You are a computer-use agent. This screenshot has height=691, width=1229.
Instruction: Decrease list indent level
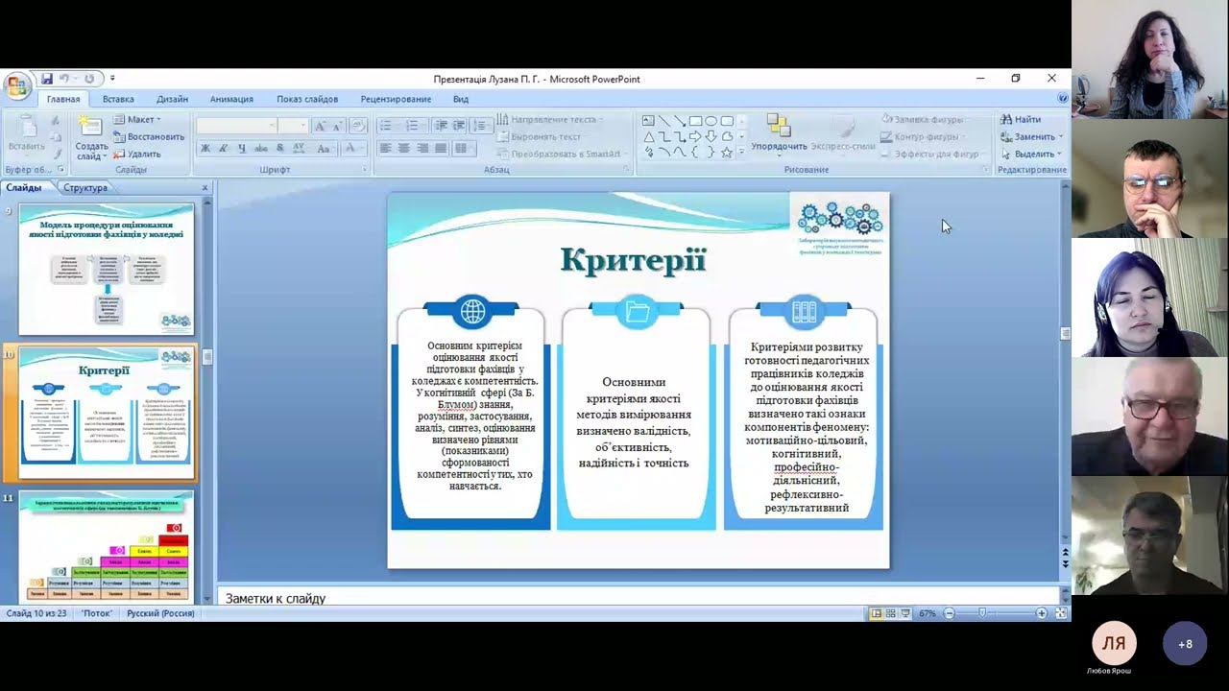tap(441, 126)
